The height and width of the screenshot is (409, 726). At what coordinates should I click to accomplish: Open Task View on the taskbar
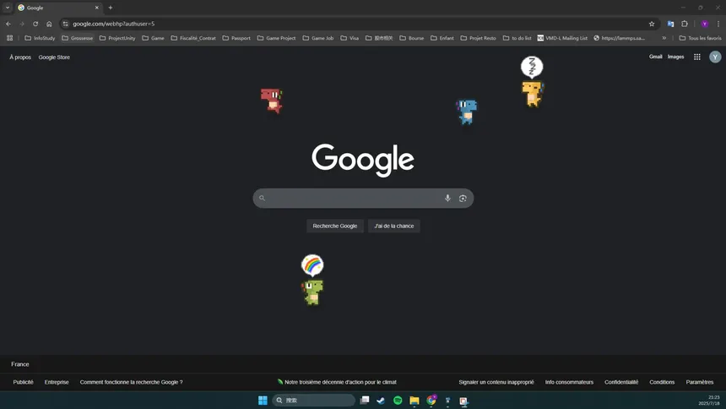click(365, 401)
